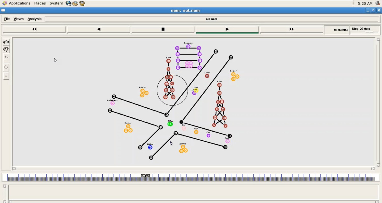Click the TIME marker on the timeline

(145, 175)
